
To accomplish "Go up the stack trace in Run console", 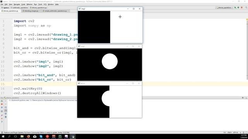I will 6,101.
